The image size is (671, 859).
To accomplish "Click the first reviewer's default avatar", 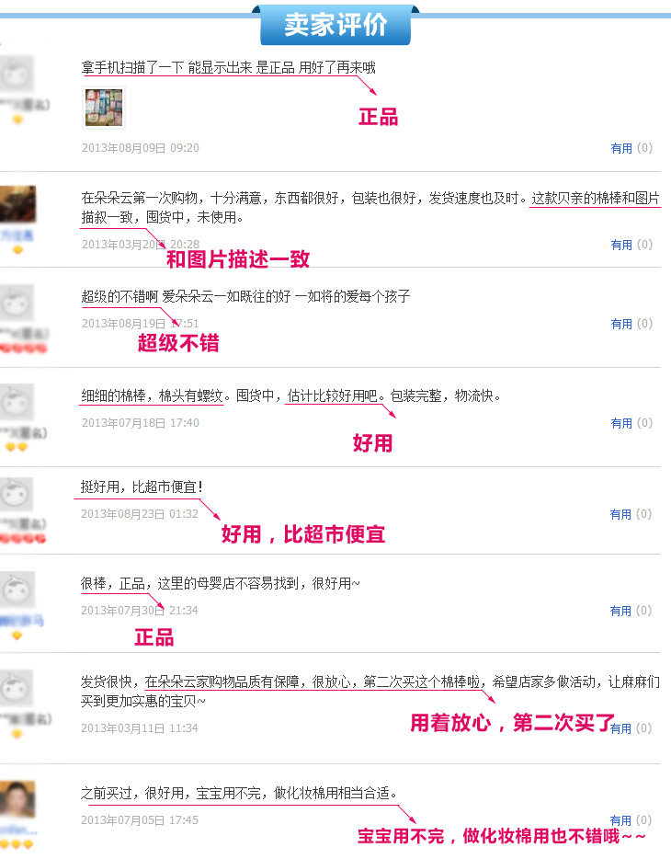I will (x=17, y=74).
